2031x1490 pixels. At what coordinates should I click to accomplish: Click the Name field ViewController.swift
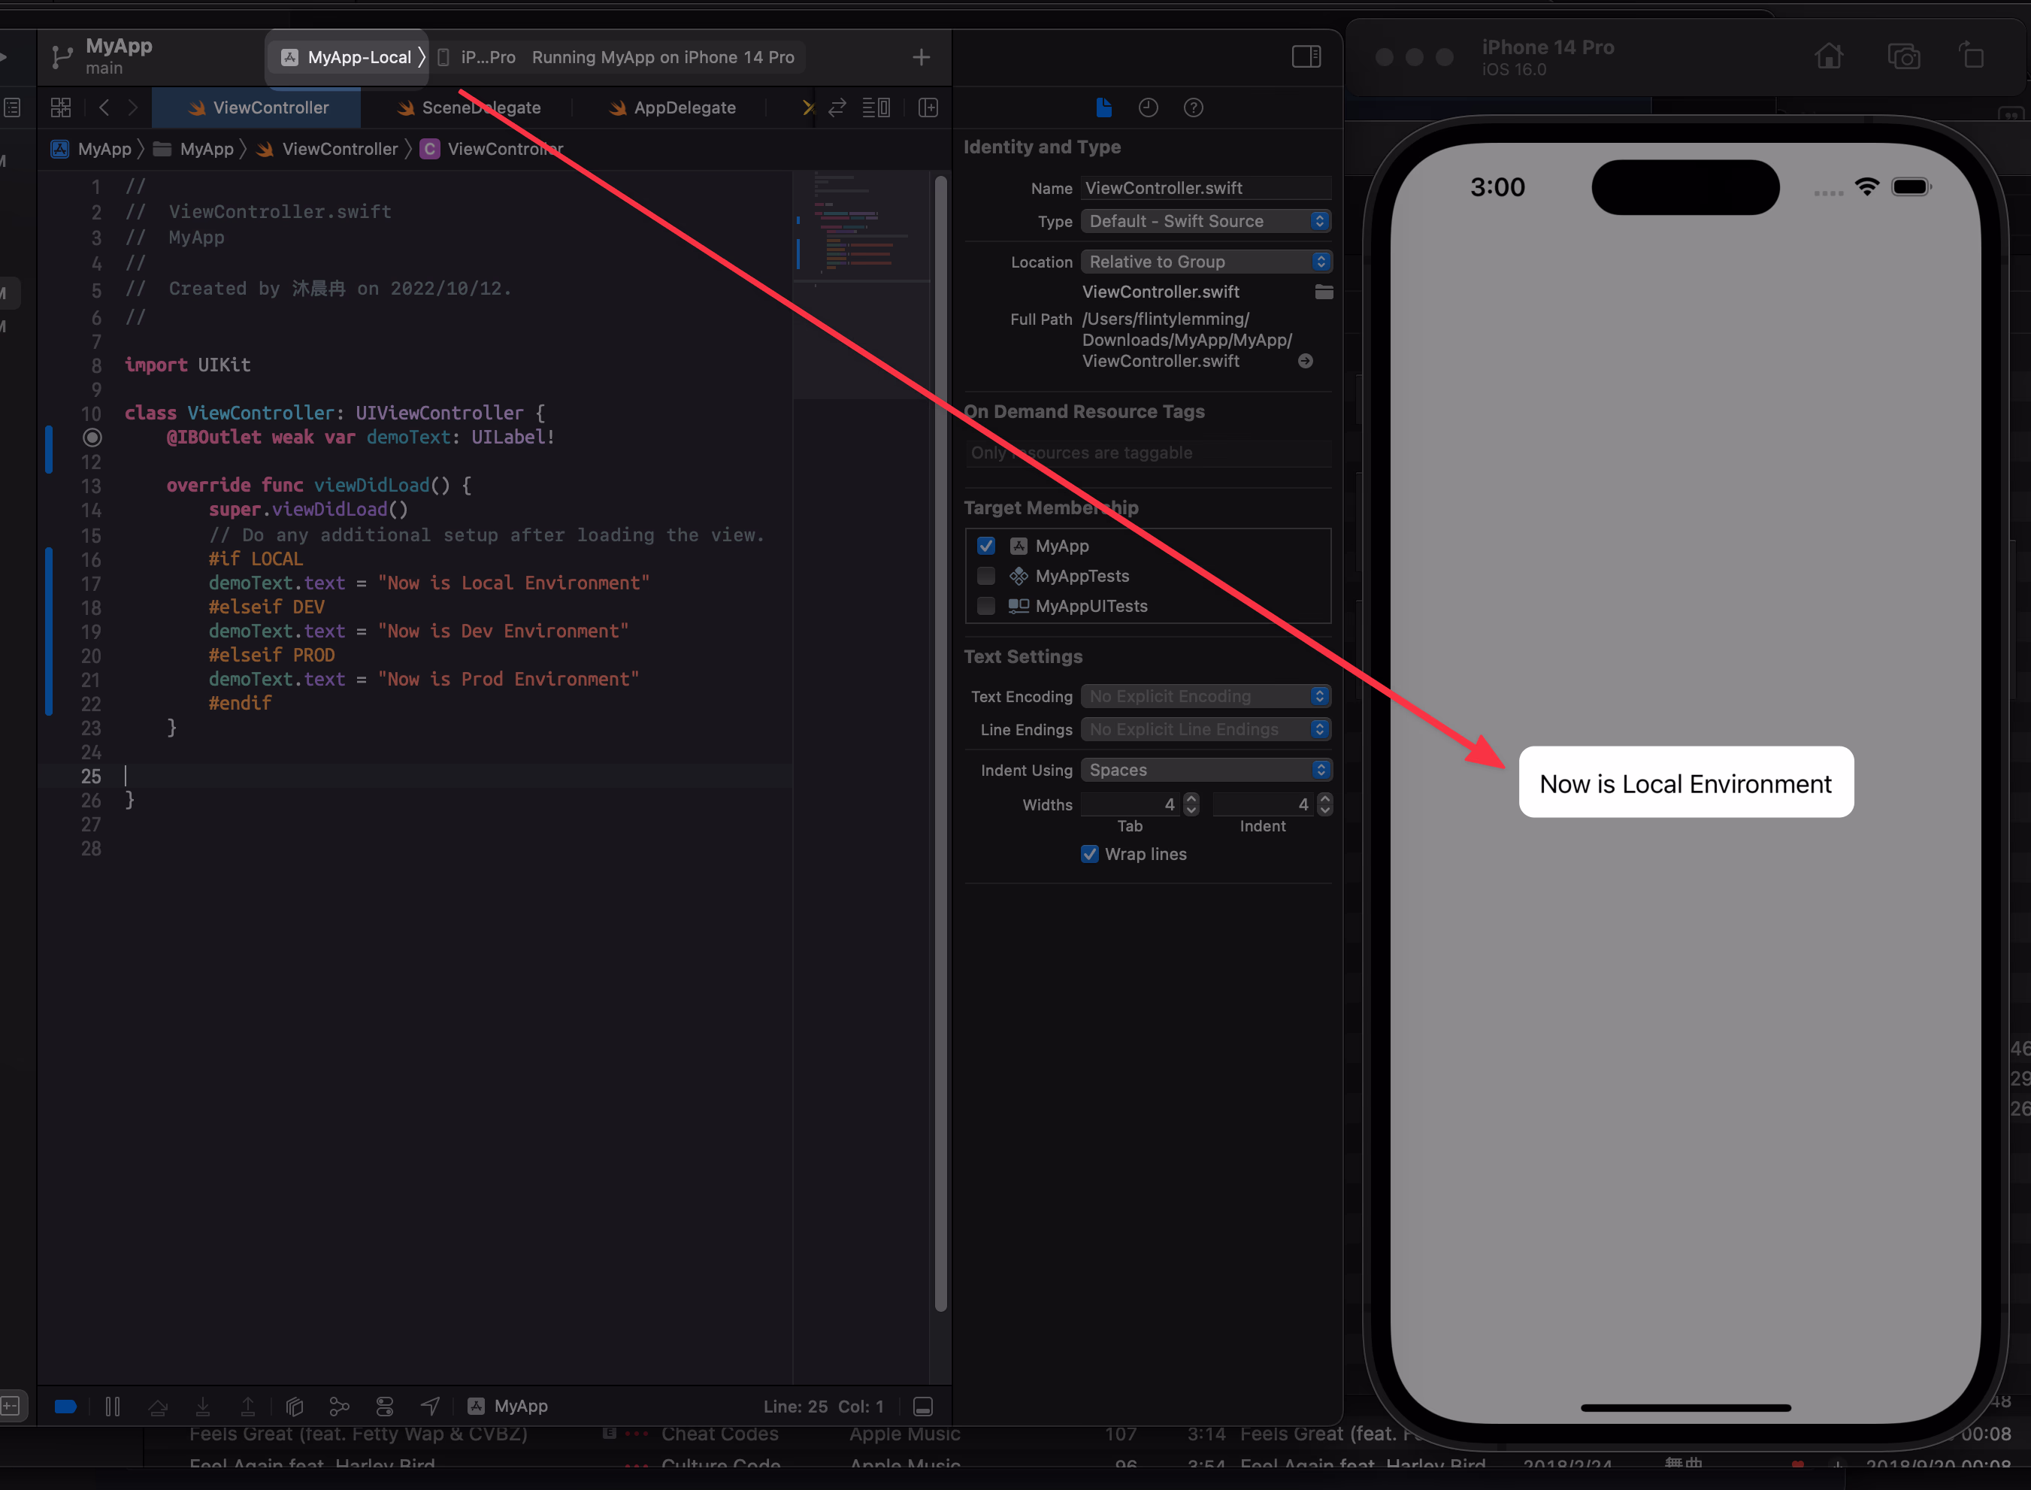click(1204, 188)
